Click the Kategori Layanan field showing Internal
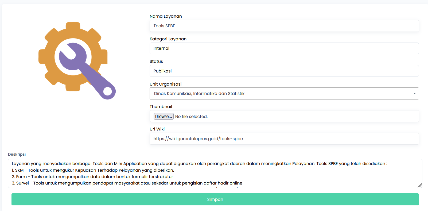Image resolution: width=428 pixels, height=211 pixels. 284,48
